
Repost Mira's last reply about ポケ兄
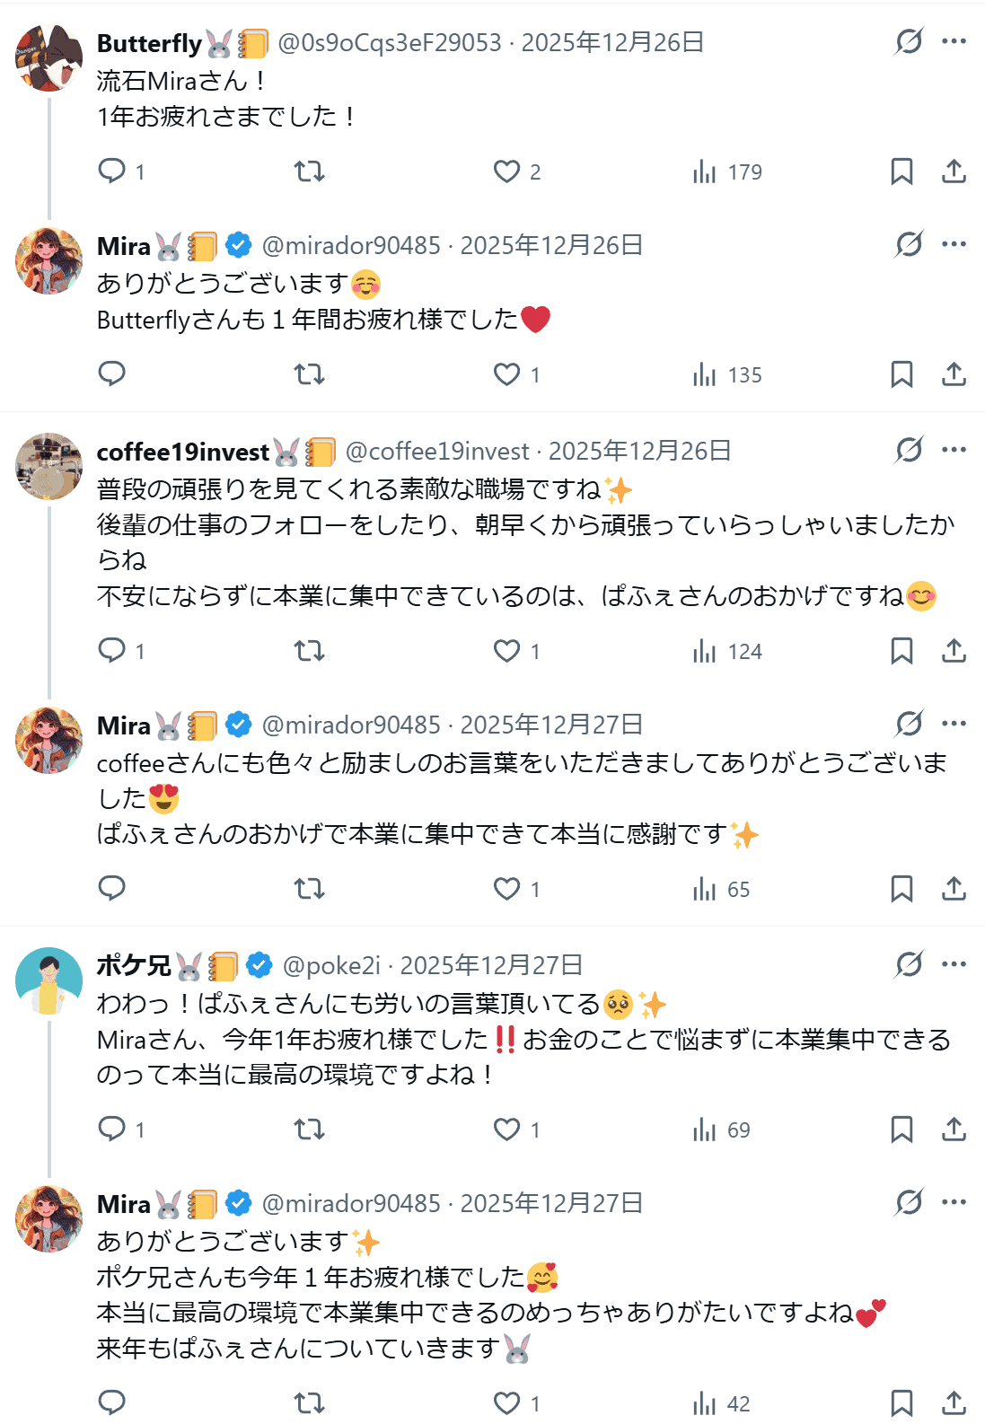click(309, 1403)
